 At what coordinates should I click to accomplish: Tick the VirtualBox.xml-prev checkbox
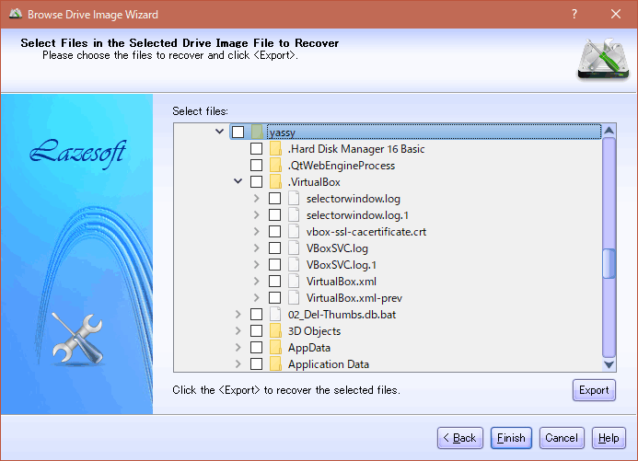coord(274,297)
